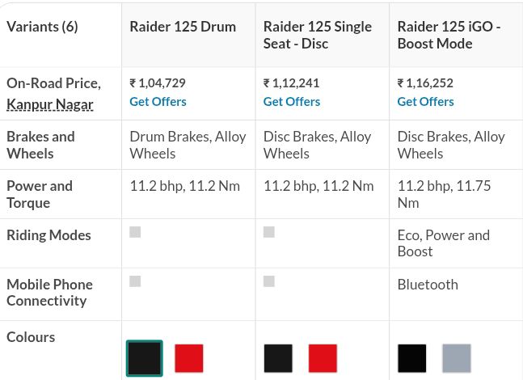Click the ₹ 1,16,252 on-road price
This screenshot has height=380, width=523.
pyautogui.click(x=425, y=82)
